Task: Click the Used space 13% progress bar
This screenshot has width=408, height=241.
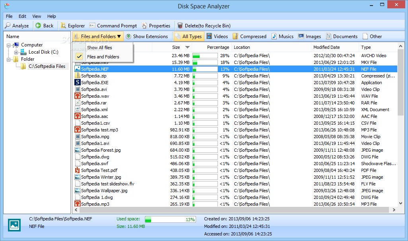Action: pos(170,220)
